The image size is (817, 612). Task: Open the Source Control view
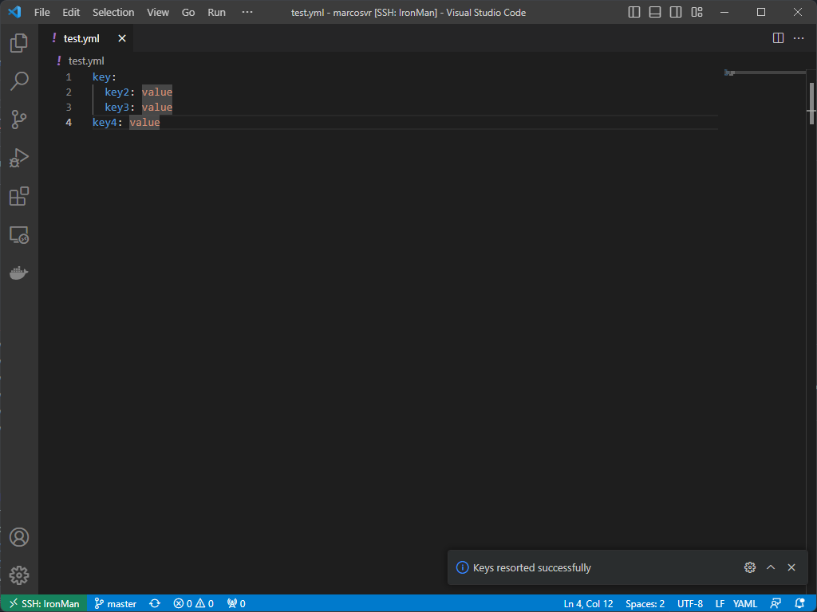19,120
